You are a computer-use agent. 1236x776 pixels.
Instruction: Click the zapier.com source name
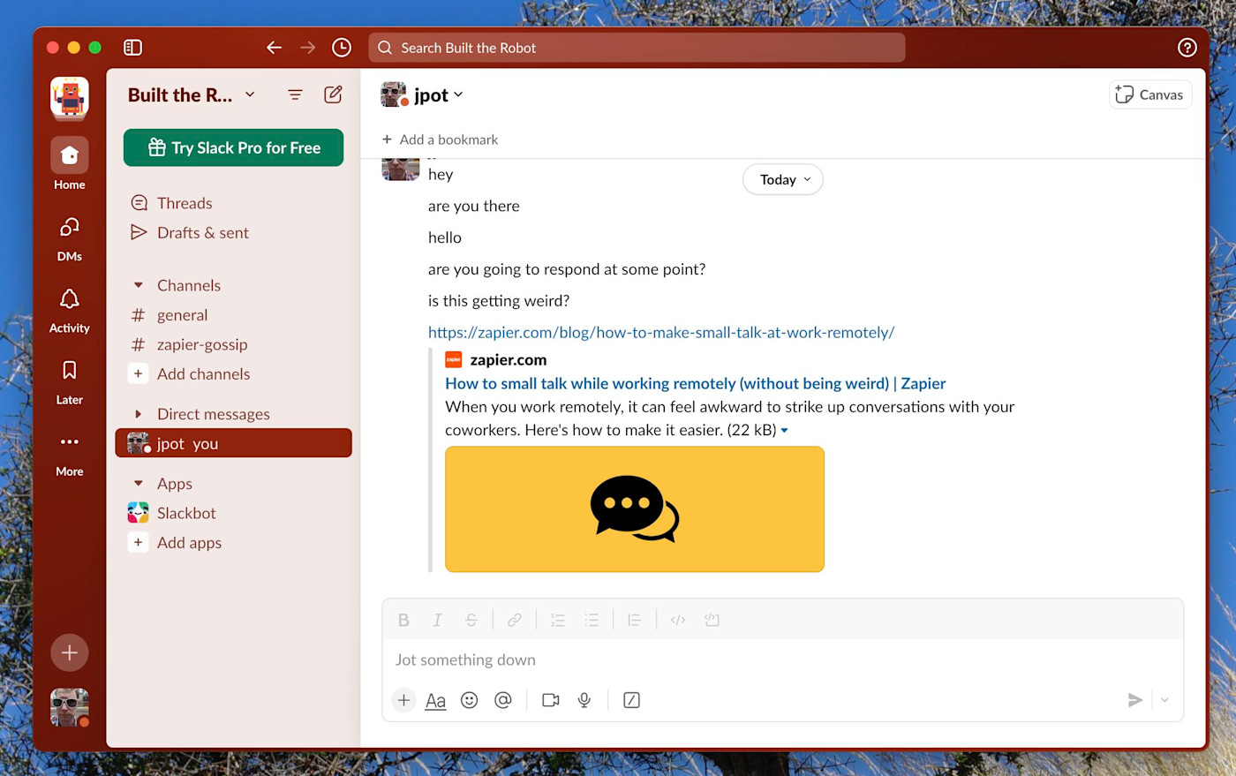click(509, 359)
